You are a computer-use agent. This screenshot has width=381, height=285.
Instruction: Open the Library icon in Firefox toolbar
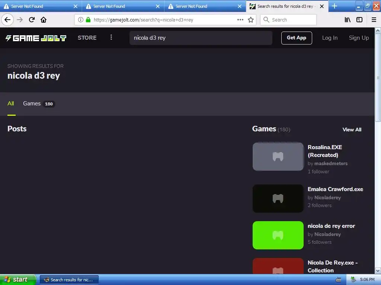(348, 20)
